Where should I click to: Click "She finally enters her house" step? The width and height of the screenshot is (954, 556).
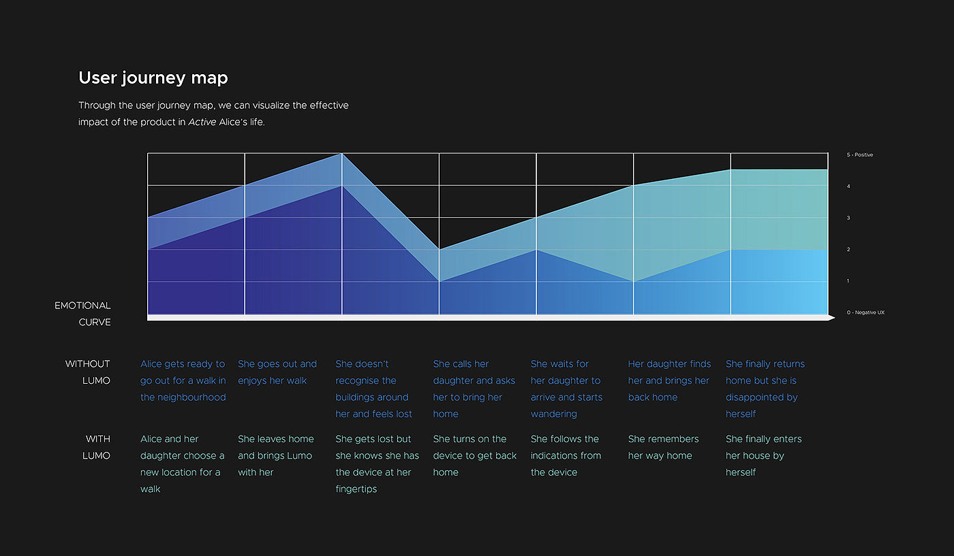click(x=763, y=455)
